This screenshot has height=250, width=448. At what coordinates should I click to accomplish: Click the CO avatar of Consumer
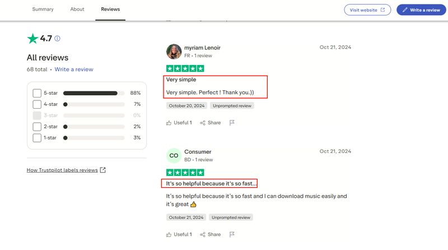point(174,156)
